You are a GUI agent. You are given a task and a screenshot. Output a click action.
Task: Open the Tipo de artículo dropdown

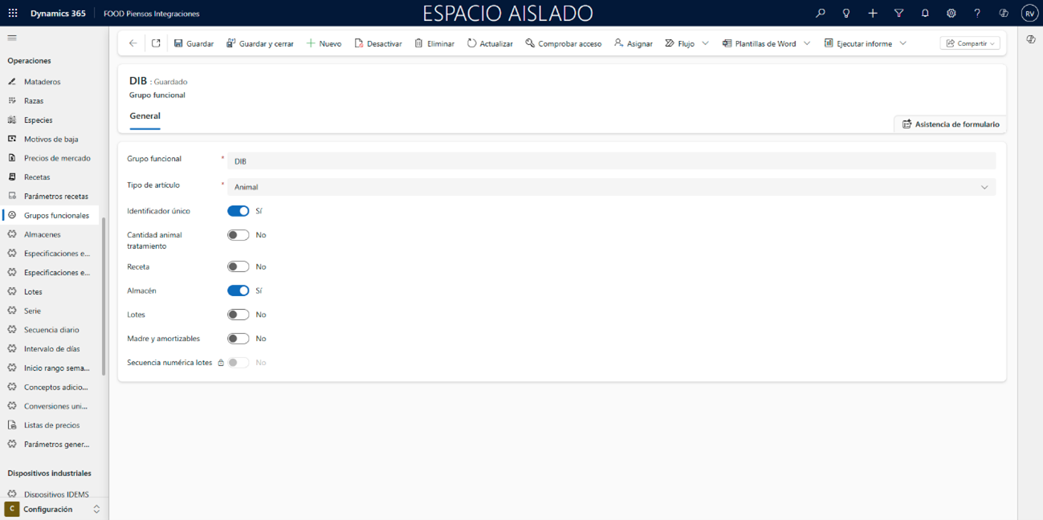click(x=610, y=187)
